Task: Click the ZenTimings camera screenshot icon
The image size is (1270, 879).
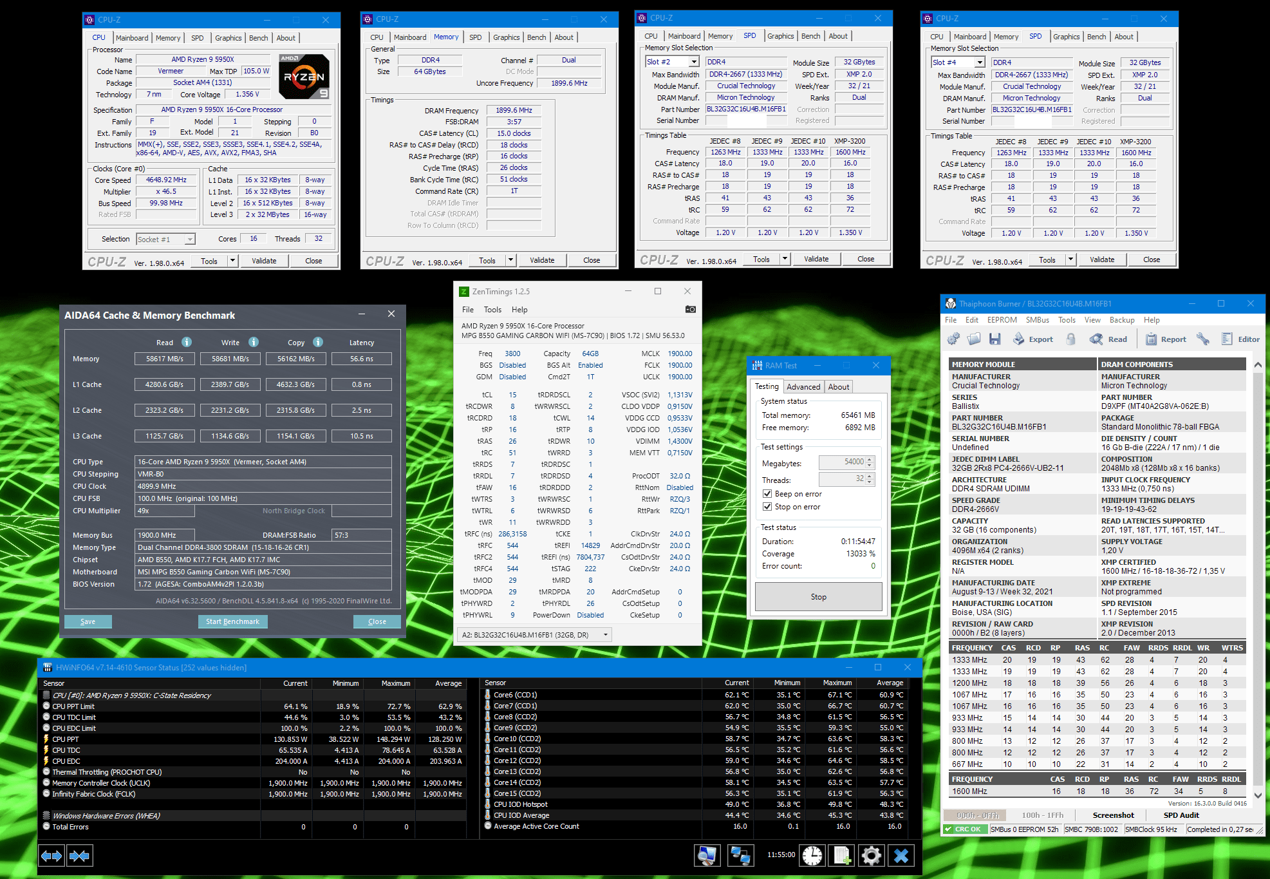Action: (x=691, y=309)
